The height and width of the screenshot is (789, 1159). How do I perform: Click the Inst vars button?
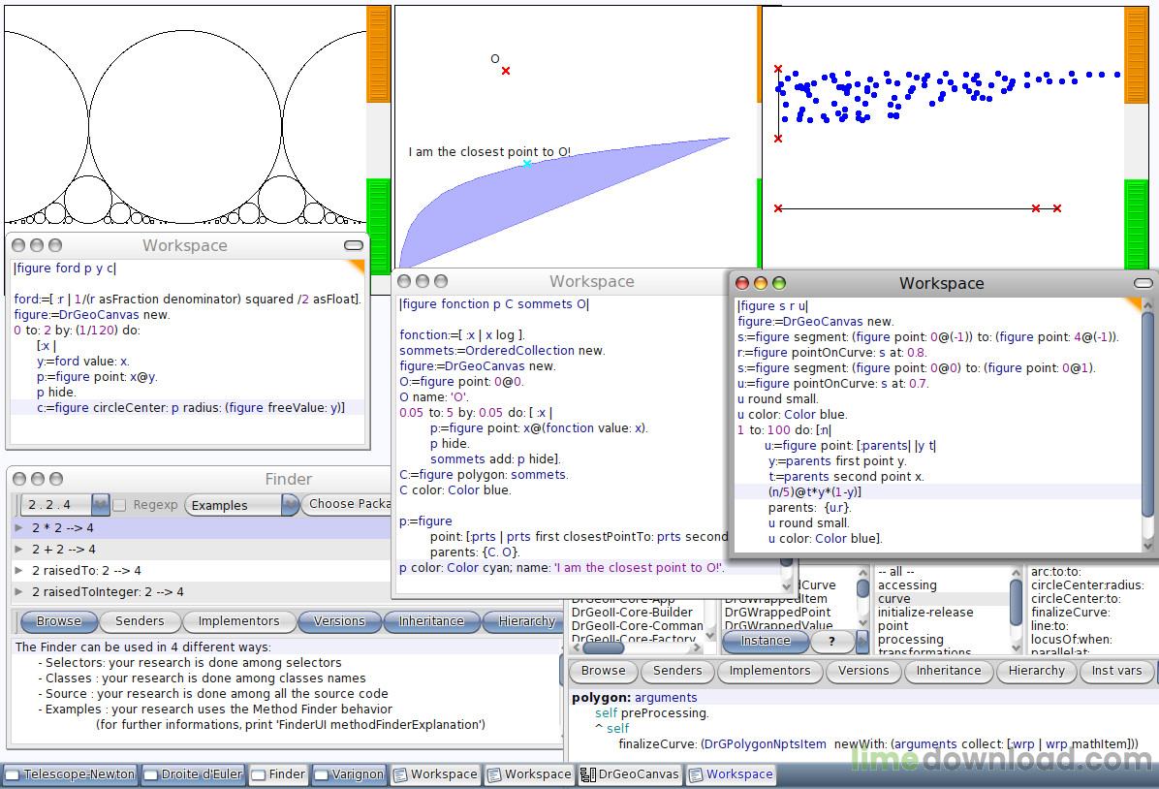(1116, 671)
